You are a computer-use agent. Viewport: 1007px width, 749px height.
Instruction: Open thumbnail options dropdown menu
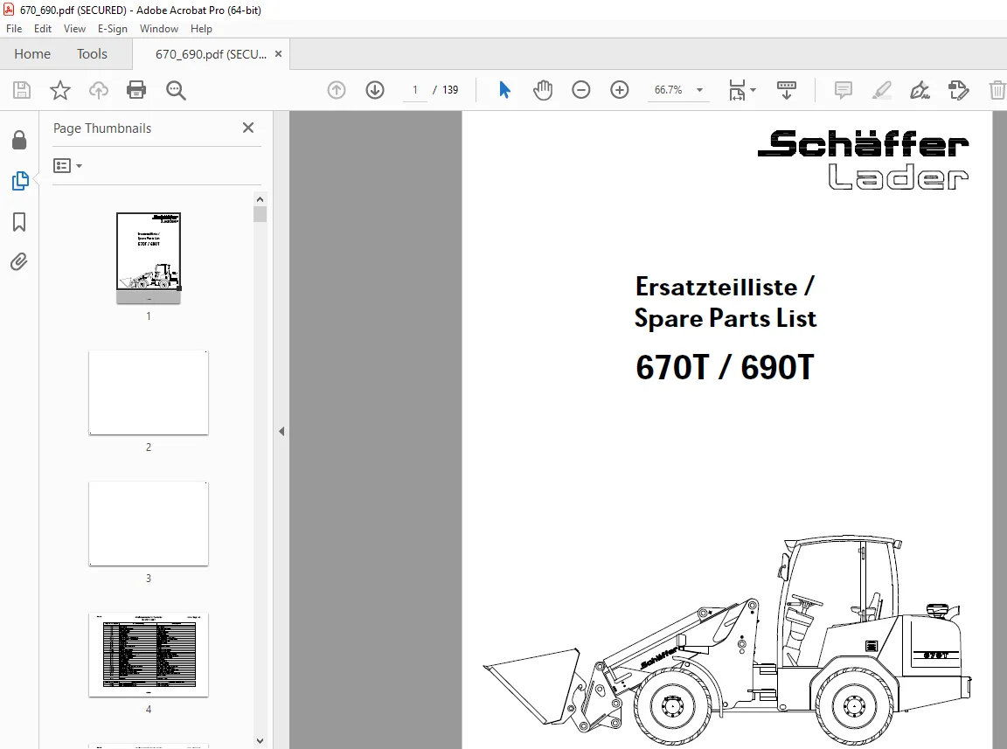click(67, 166)
